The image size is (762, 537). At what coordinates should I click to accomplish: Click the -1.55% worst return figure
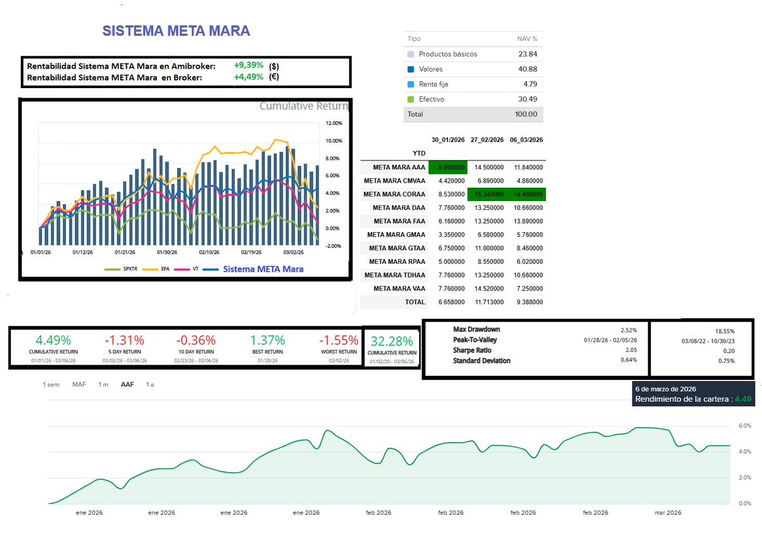pyautogui.click(x=338, y=340)
